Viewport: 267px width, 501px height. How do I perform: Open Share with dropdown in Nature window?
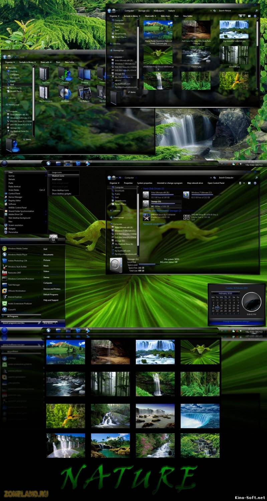click(150, 16)
